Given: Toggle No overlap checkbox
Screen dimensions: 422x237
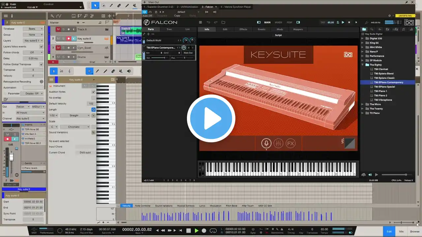Looking at the screenshot, I should [94, 98].
